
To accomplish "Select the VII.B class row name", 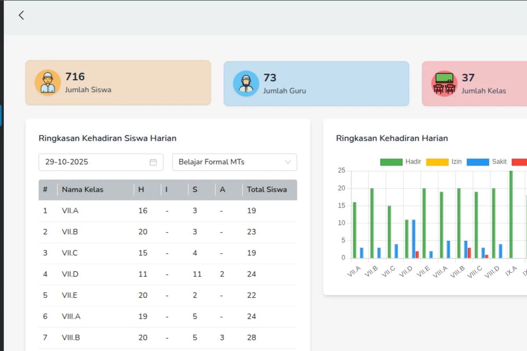I will 70,232.
